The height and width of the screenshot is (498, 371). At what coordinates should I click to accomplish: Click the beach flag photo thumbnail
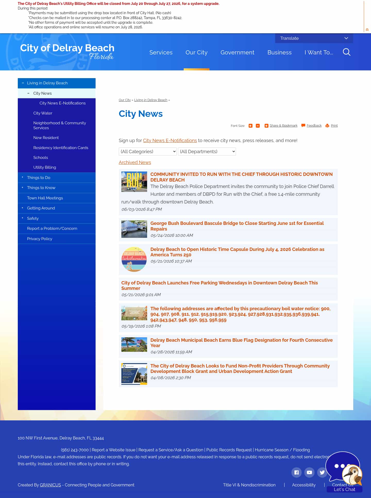point(134,345)
